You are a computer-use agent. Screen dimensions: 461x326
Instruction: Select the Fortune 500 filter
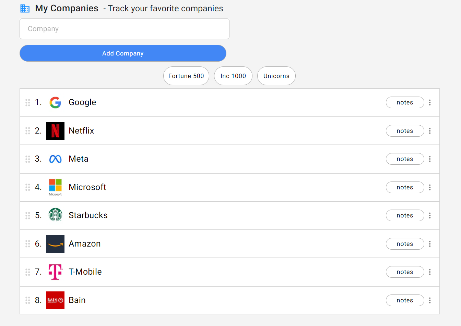click(186, 76)
